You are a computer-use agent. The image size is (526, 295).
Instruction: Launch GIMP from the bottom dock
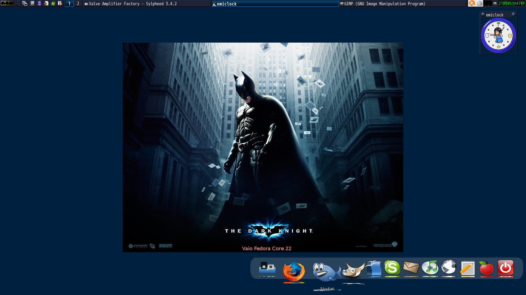point(353,270)
